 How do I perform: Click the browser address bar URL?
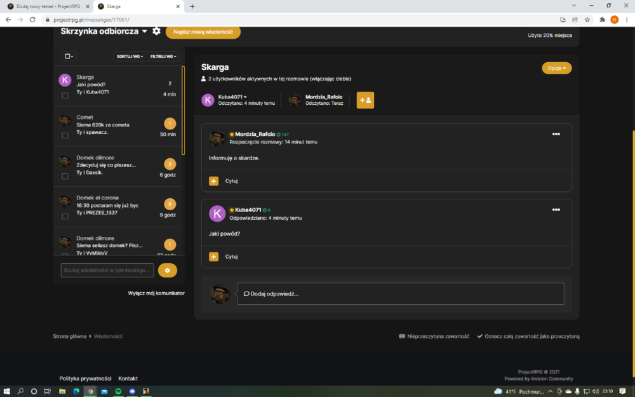[91, 20]
